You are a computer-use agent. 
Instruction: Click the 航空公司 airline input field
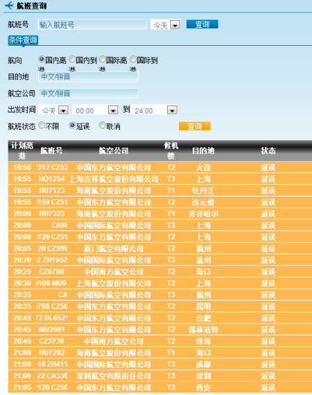coord(88,93)
